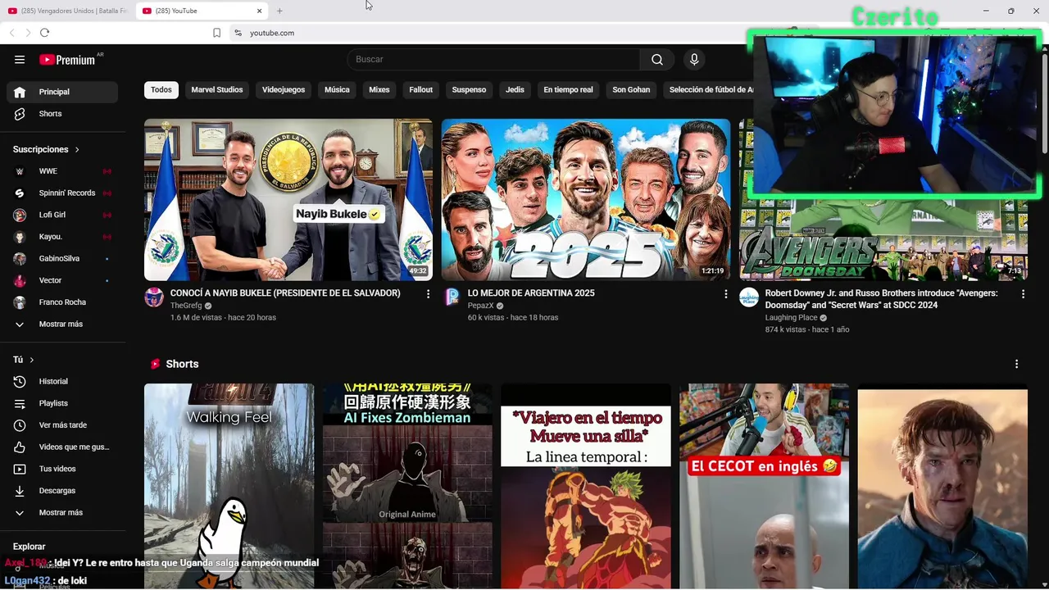The height and width of the screenshot is (590, 1049).
Task: Open CONOCÍ A NAYIB BUKELE video title
Action: [285, 293]
